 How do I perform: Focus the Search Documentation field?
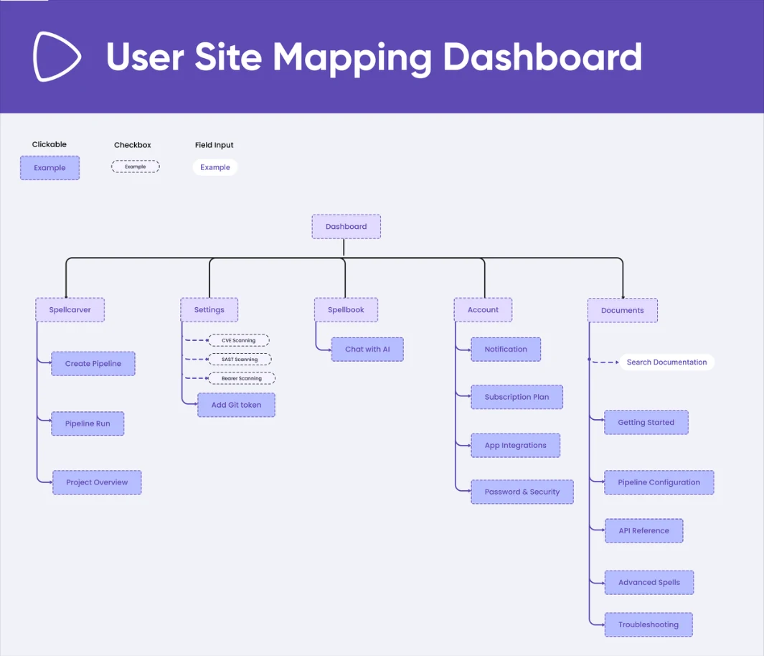coord(666,362)
